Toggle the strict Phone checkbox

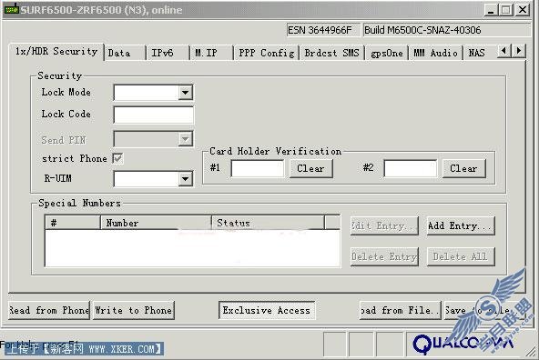pyautogui.click(x=117, y=158)
